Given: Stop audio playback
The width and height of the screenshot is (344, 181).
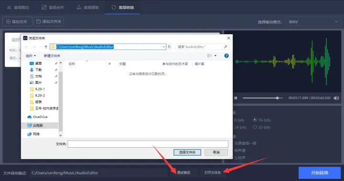Looking at the screenshot, I should click(x=236, y=98).
